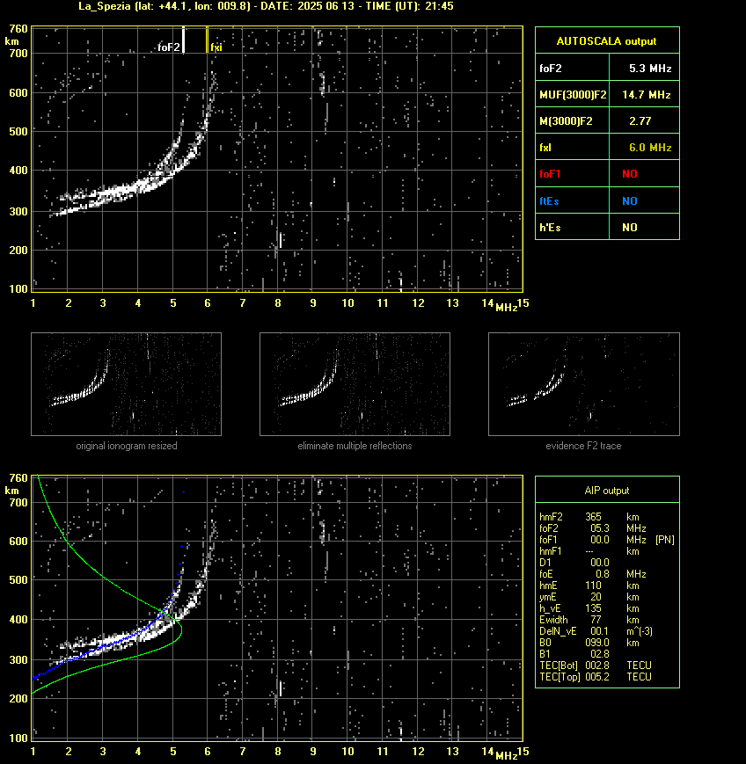This screenshot has width=746, height=764.
Task: Click the La_Spezia date and time title
Action: (266, 6)
